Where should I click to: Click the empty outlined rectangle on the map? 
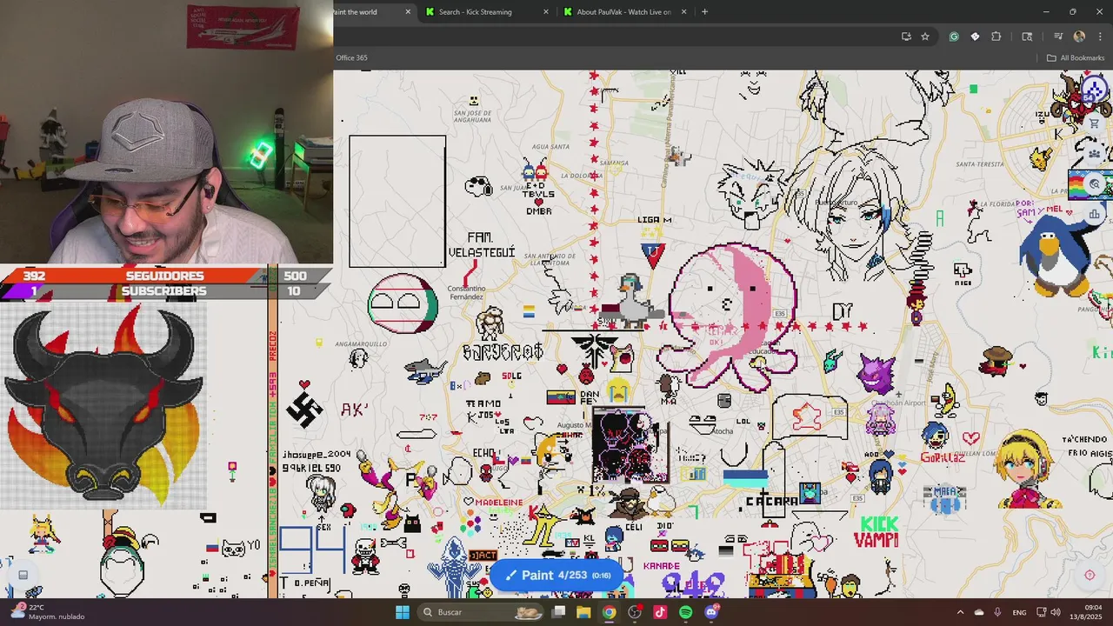click(397, 201)
